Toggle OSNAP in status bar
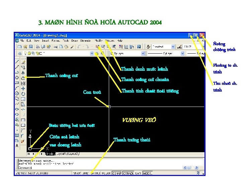This screenshot has width=241, height=181. coord(117,173)
